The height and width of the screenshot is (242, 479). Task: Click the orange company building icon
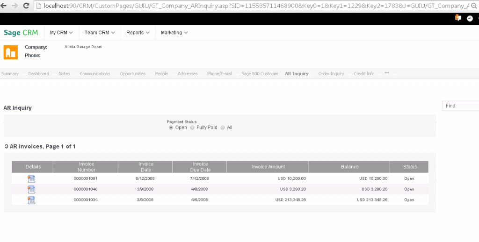pos(11,52)
